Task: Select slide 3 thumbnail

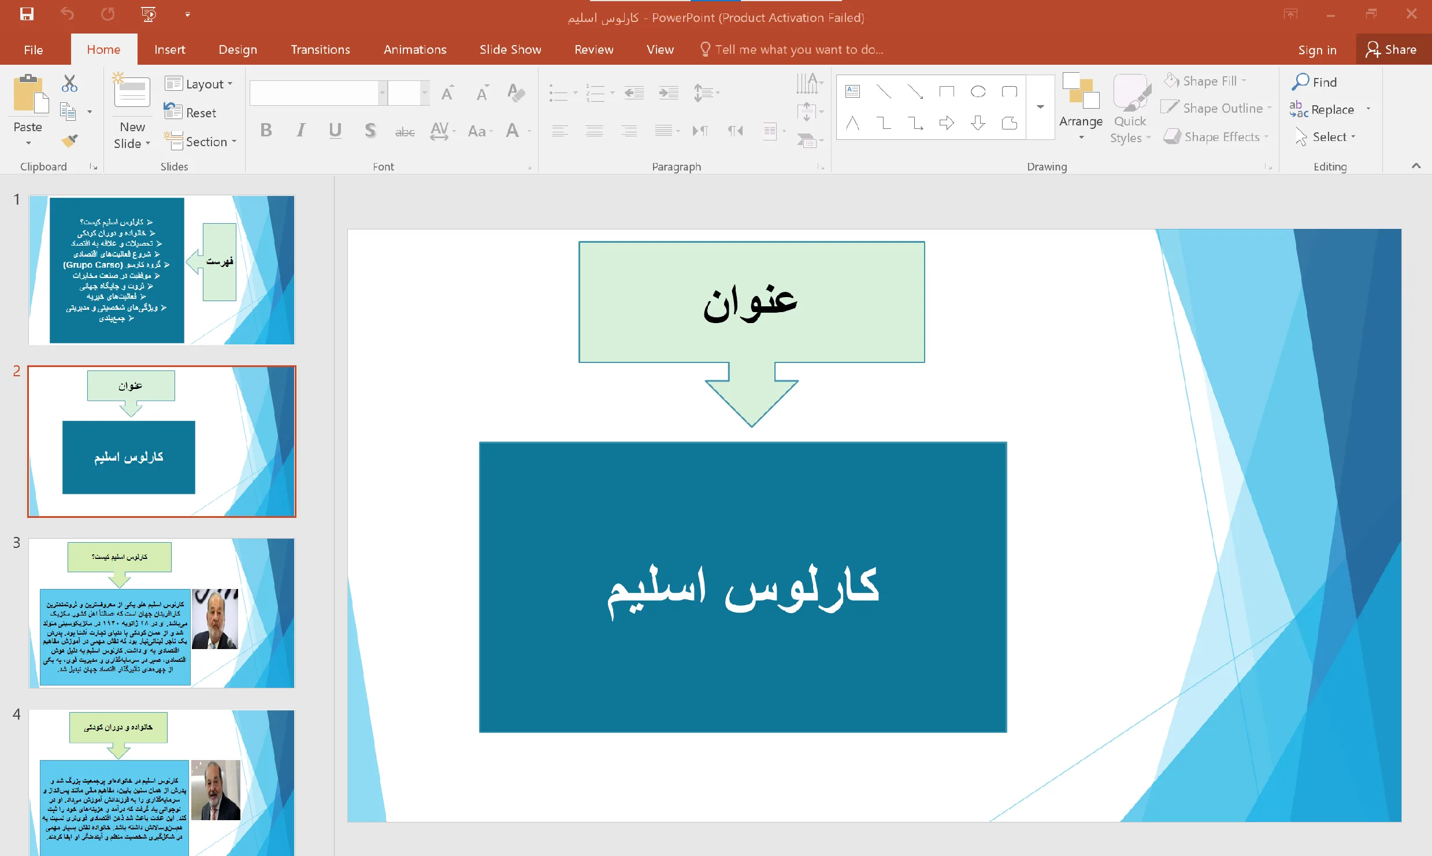Action: pos(161,613)
